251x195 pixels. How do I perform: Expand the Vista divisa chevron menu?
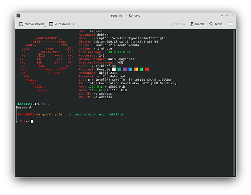click(74, 24)
